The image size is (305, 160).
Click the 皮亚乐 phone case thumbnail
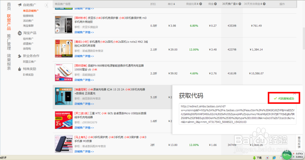pos(64,25)
